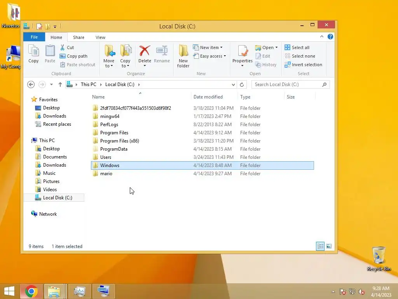Open the New item dropdown
Viewport: 398px width, 299px height.
point(208,47)
